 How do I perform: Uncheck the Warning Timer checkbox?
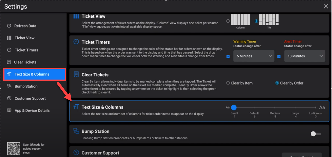pyautogui.click(x=228, y=56)
